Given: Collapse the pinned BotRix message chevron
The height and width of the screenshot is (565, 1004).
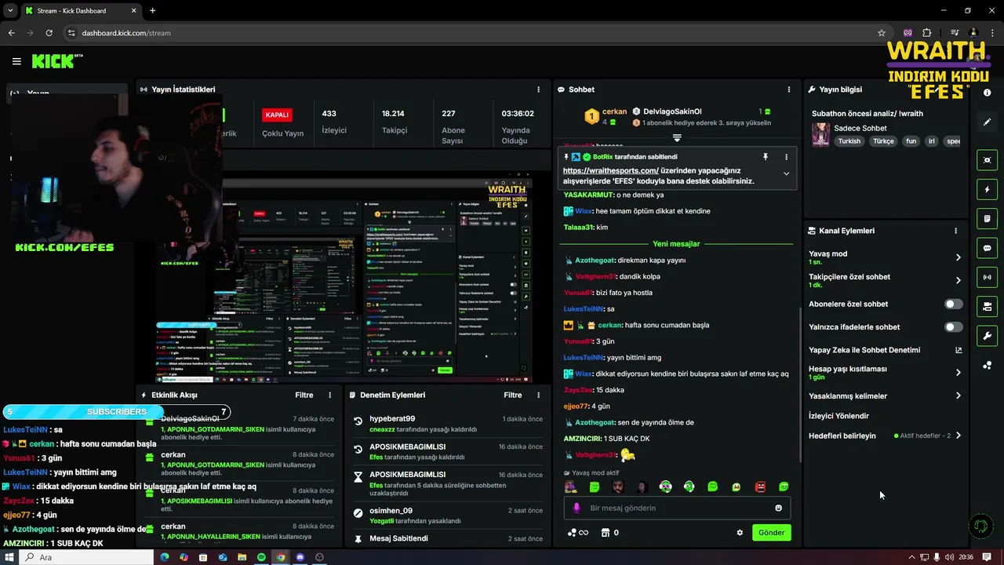Looking at the screenshot, I should (x=786, y=174).
